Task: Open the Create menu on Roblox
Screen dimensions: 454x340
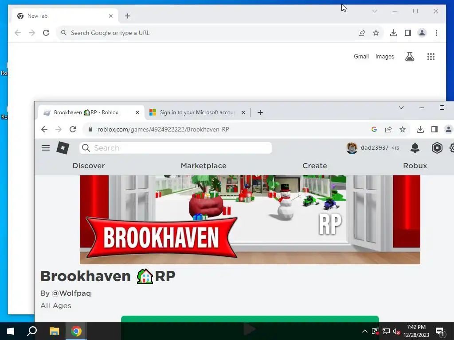Action: pyautogui.click(x=315, y=166)
